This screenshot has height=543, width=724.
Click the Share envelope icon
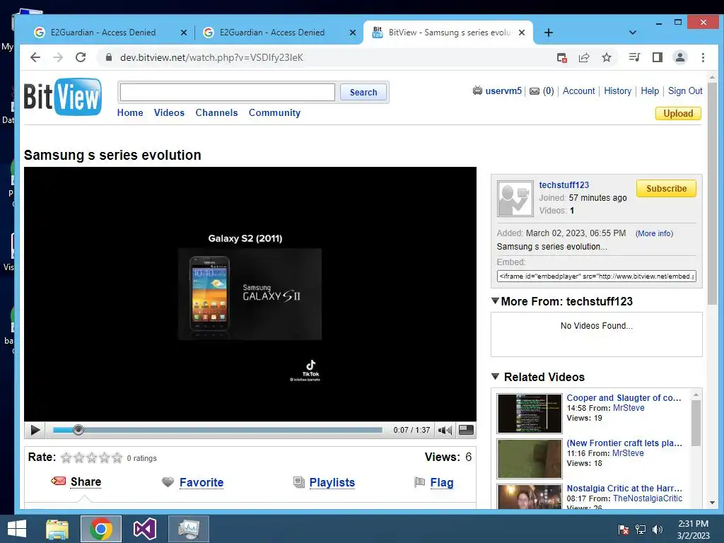pos(58,481)
